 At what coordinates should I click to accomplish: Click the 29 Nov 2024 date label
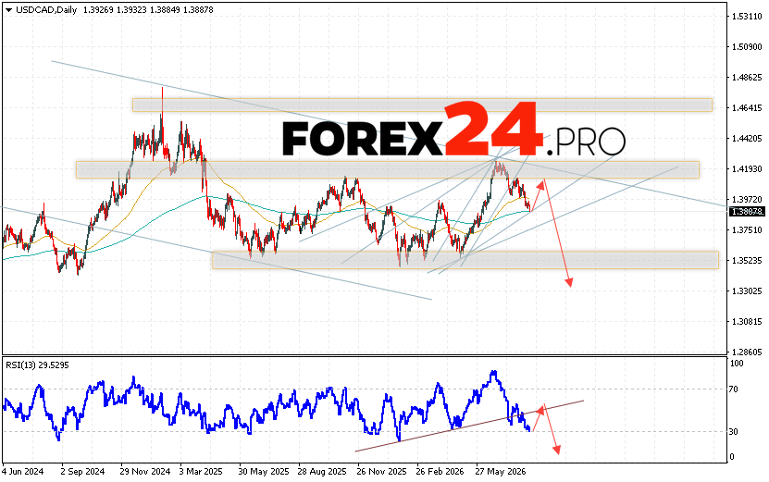point(145,472)
